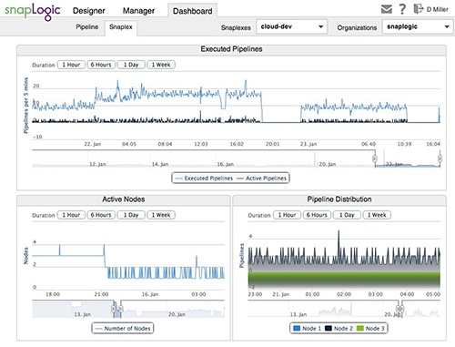
Task: Set Executed Pipelines duration to 6 Hours
Action: [x=101, y=65]
